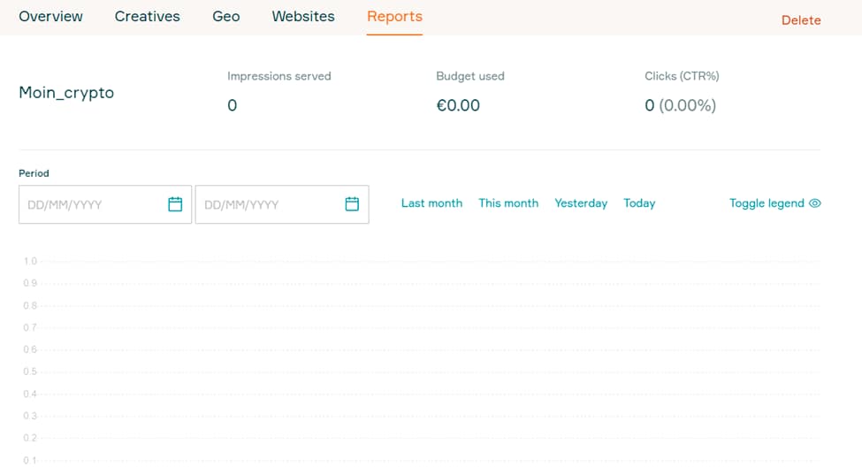Viewport: 862px width, 467px height.
Task: Show Yesterday's report data
Action: coord(581,203)
